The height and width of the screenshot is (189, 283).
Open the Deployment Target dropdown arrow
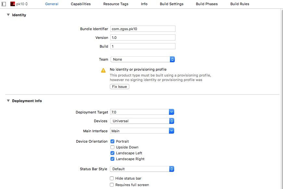(x=172, y=112)
